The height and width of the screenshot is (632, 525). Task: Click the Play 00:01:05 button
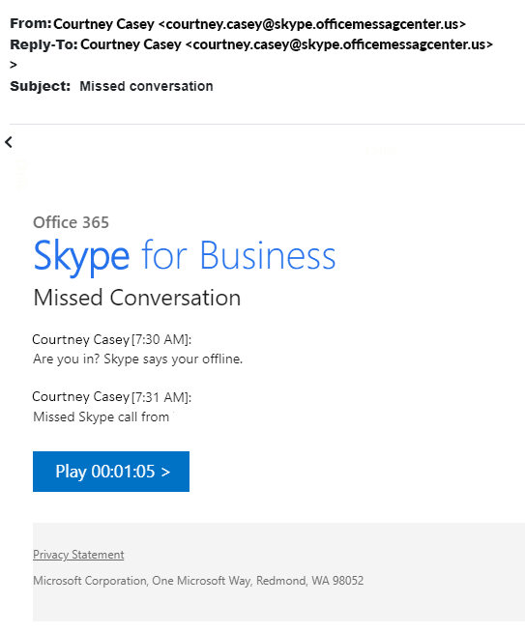[111, 472]
